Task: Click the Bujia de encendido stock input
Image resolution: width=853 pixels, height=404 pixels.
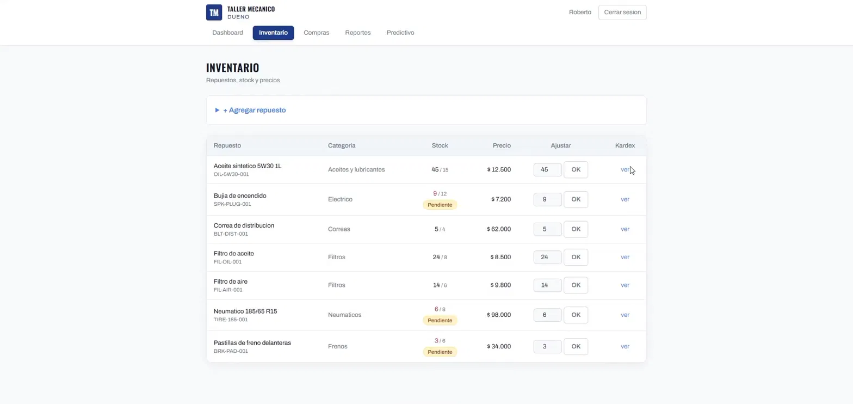Action: [x=547, y=199]
